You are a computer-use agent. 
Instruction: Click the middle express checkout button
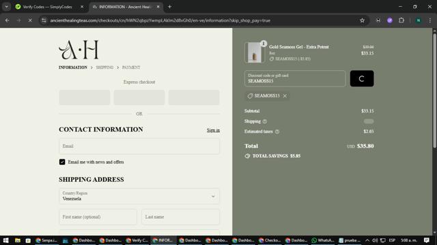coord(139,97)
